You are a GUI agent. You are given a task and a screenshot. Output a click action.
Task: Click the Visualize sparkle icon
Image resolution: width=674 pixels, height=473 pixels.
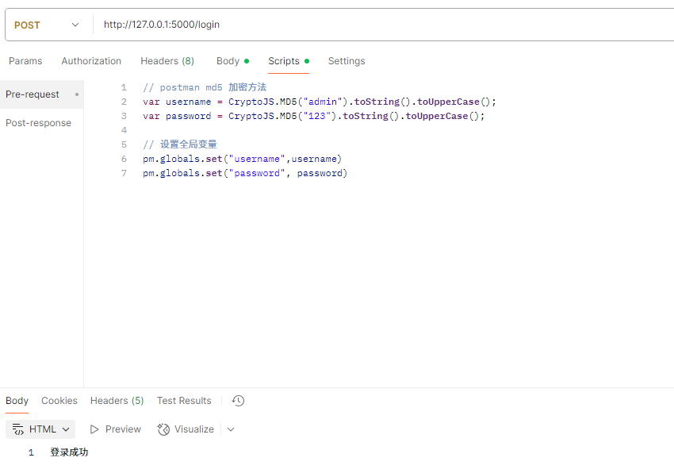(163, 429)
